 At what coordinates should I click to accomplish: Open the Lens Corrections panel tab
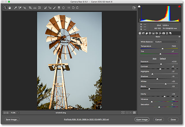pos(157,33)
